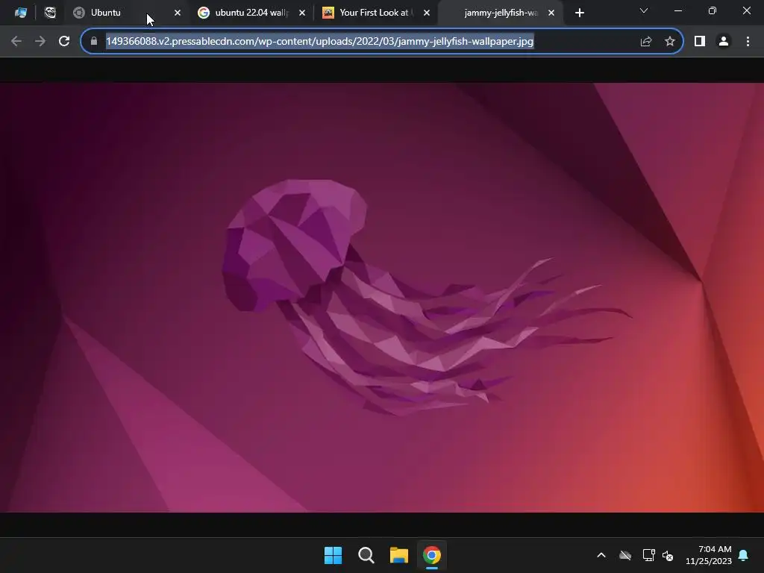Image resolution: width=764 pixels, height=573 pixels.
Task: Open the Windows Start menu
Action: coord(334,555)
